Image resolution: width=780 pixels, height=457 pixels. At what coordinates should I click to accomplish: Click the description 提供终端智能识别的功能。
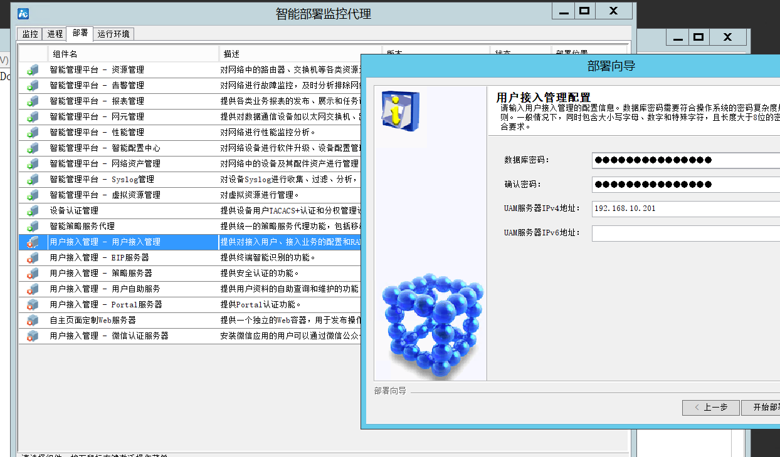268,257
